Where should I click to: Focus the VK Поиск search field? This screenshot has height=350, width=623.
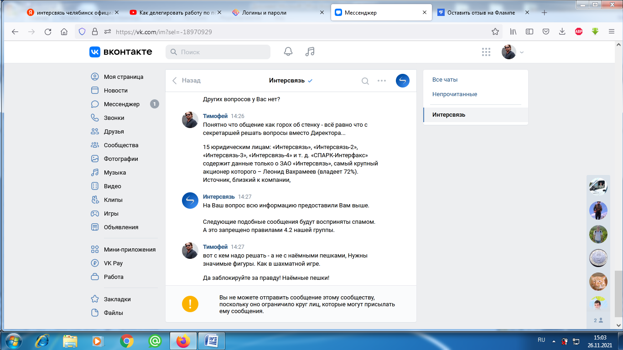point(218,52)
